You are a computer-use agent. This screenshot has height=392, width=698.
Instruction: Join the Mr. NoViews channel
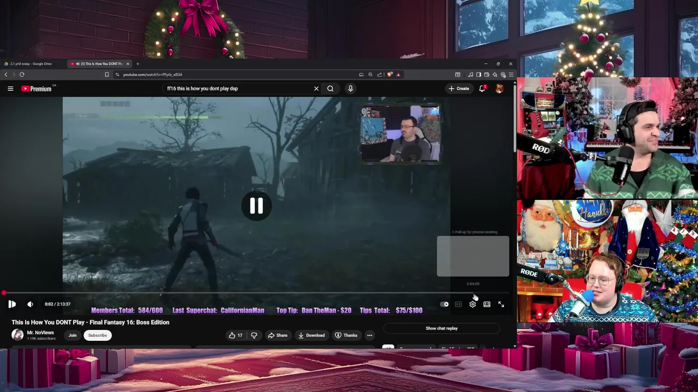73,335
